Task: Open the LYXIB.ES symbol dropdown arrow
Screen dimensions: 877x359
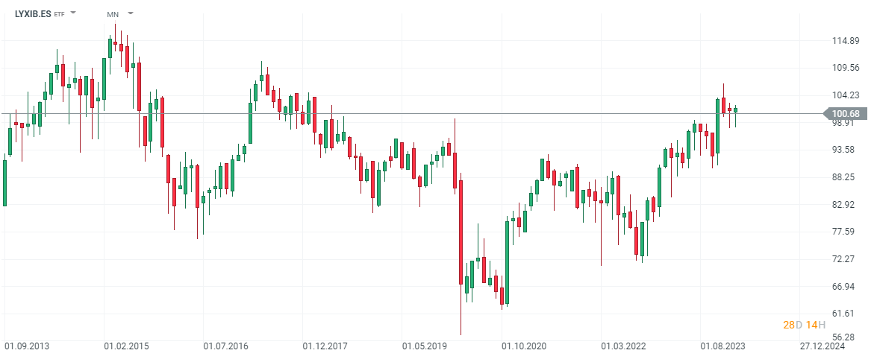Action: tap(73, 13)
